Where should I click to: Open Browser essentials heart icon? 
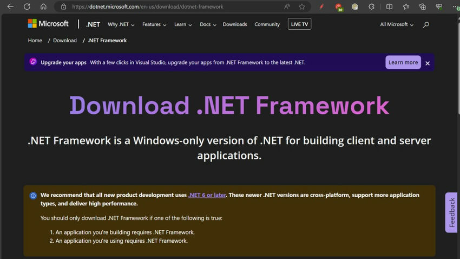click(439, 7)
